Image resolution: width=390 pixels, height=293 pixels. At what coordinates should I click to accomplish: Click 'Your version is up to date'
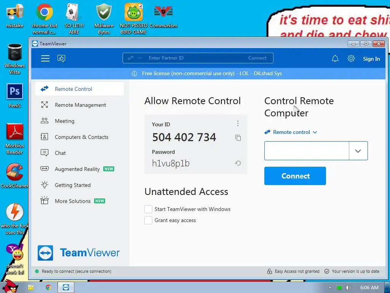(x=352, y=271)
